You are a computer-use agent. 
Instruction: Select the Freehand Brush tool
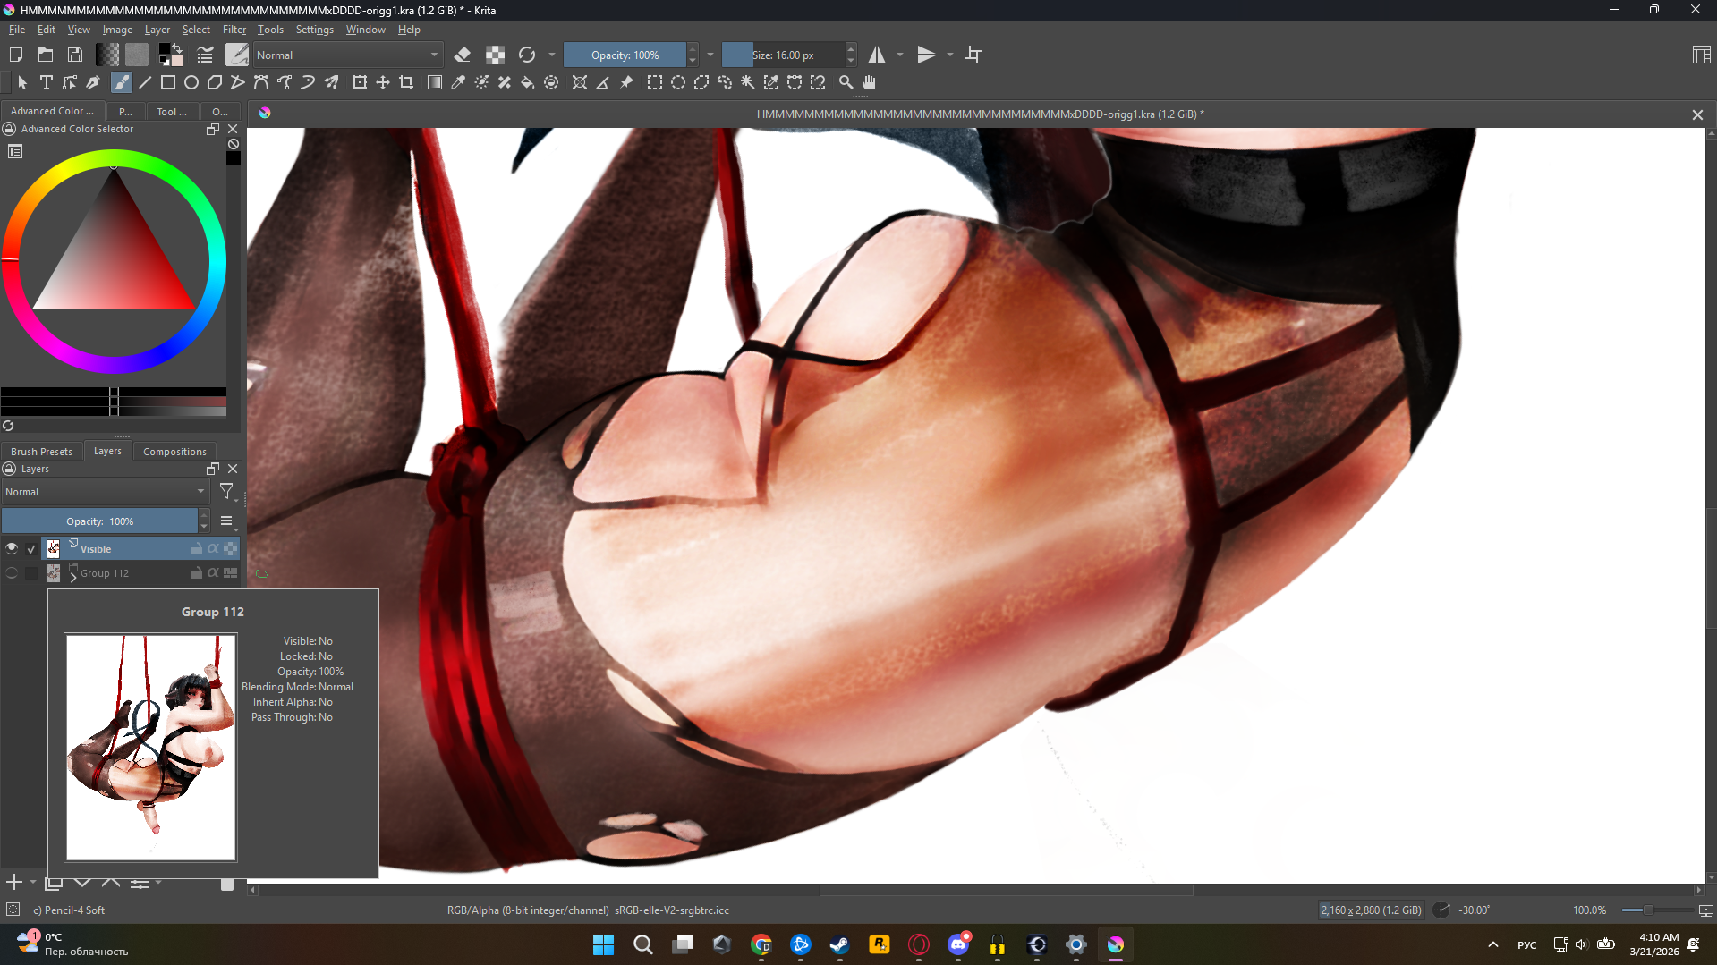(x=121, y=82)
